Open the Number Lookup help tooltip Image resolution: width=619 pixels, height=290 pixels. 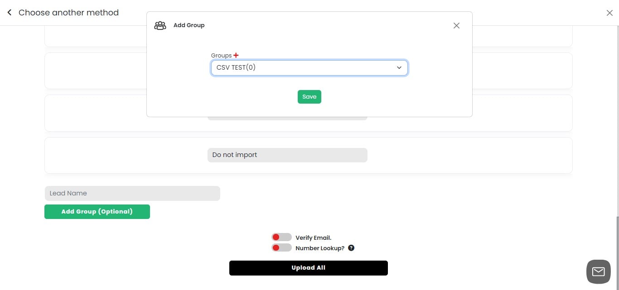point(351,247)
